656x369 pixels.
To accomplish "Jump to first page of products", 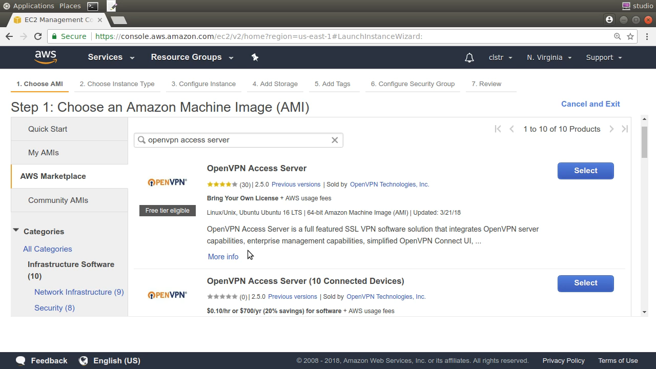I will [x=498, y=129].
